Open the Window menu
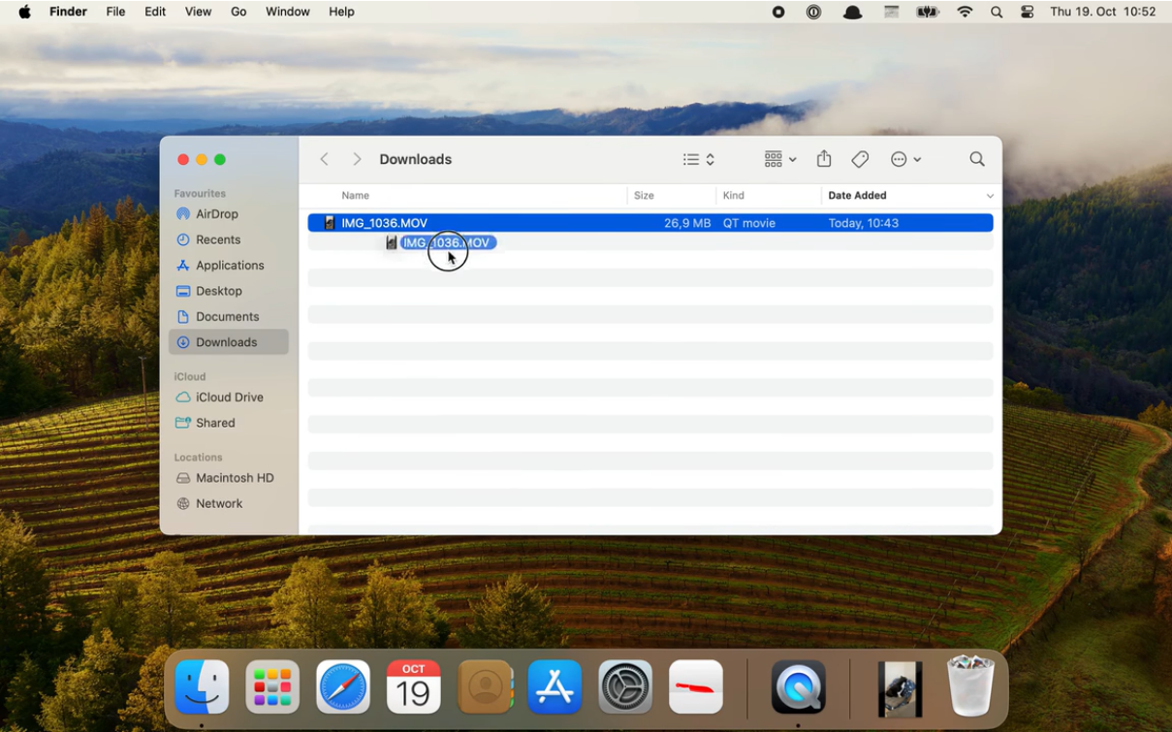This screenshot has height=732, width=1172. coord(287,12)
